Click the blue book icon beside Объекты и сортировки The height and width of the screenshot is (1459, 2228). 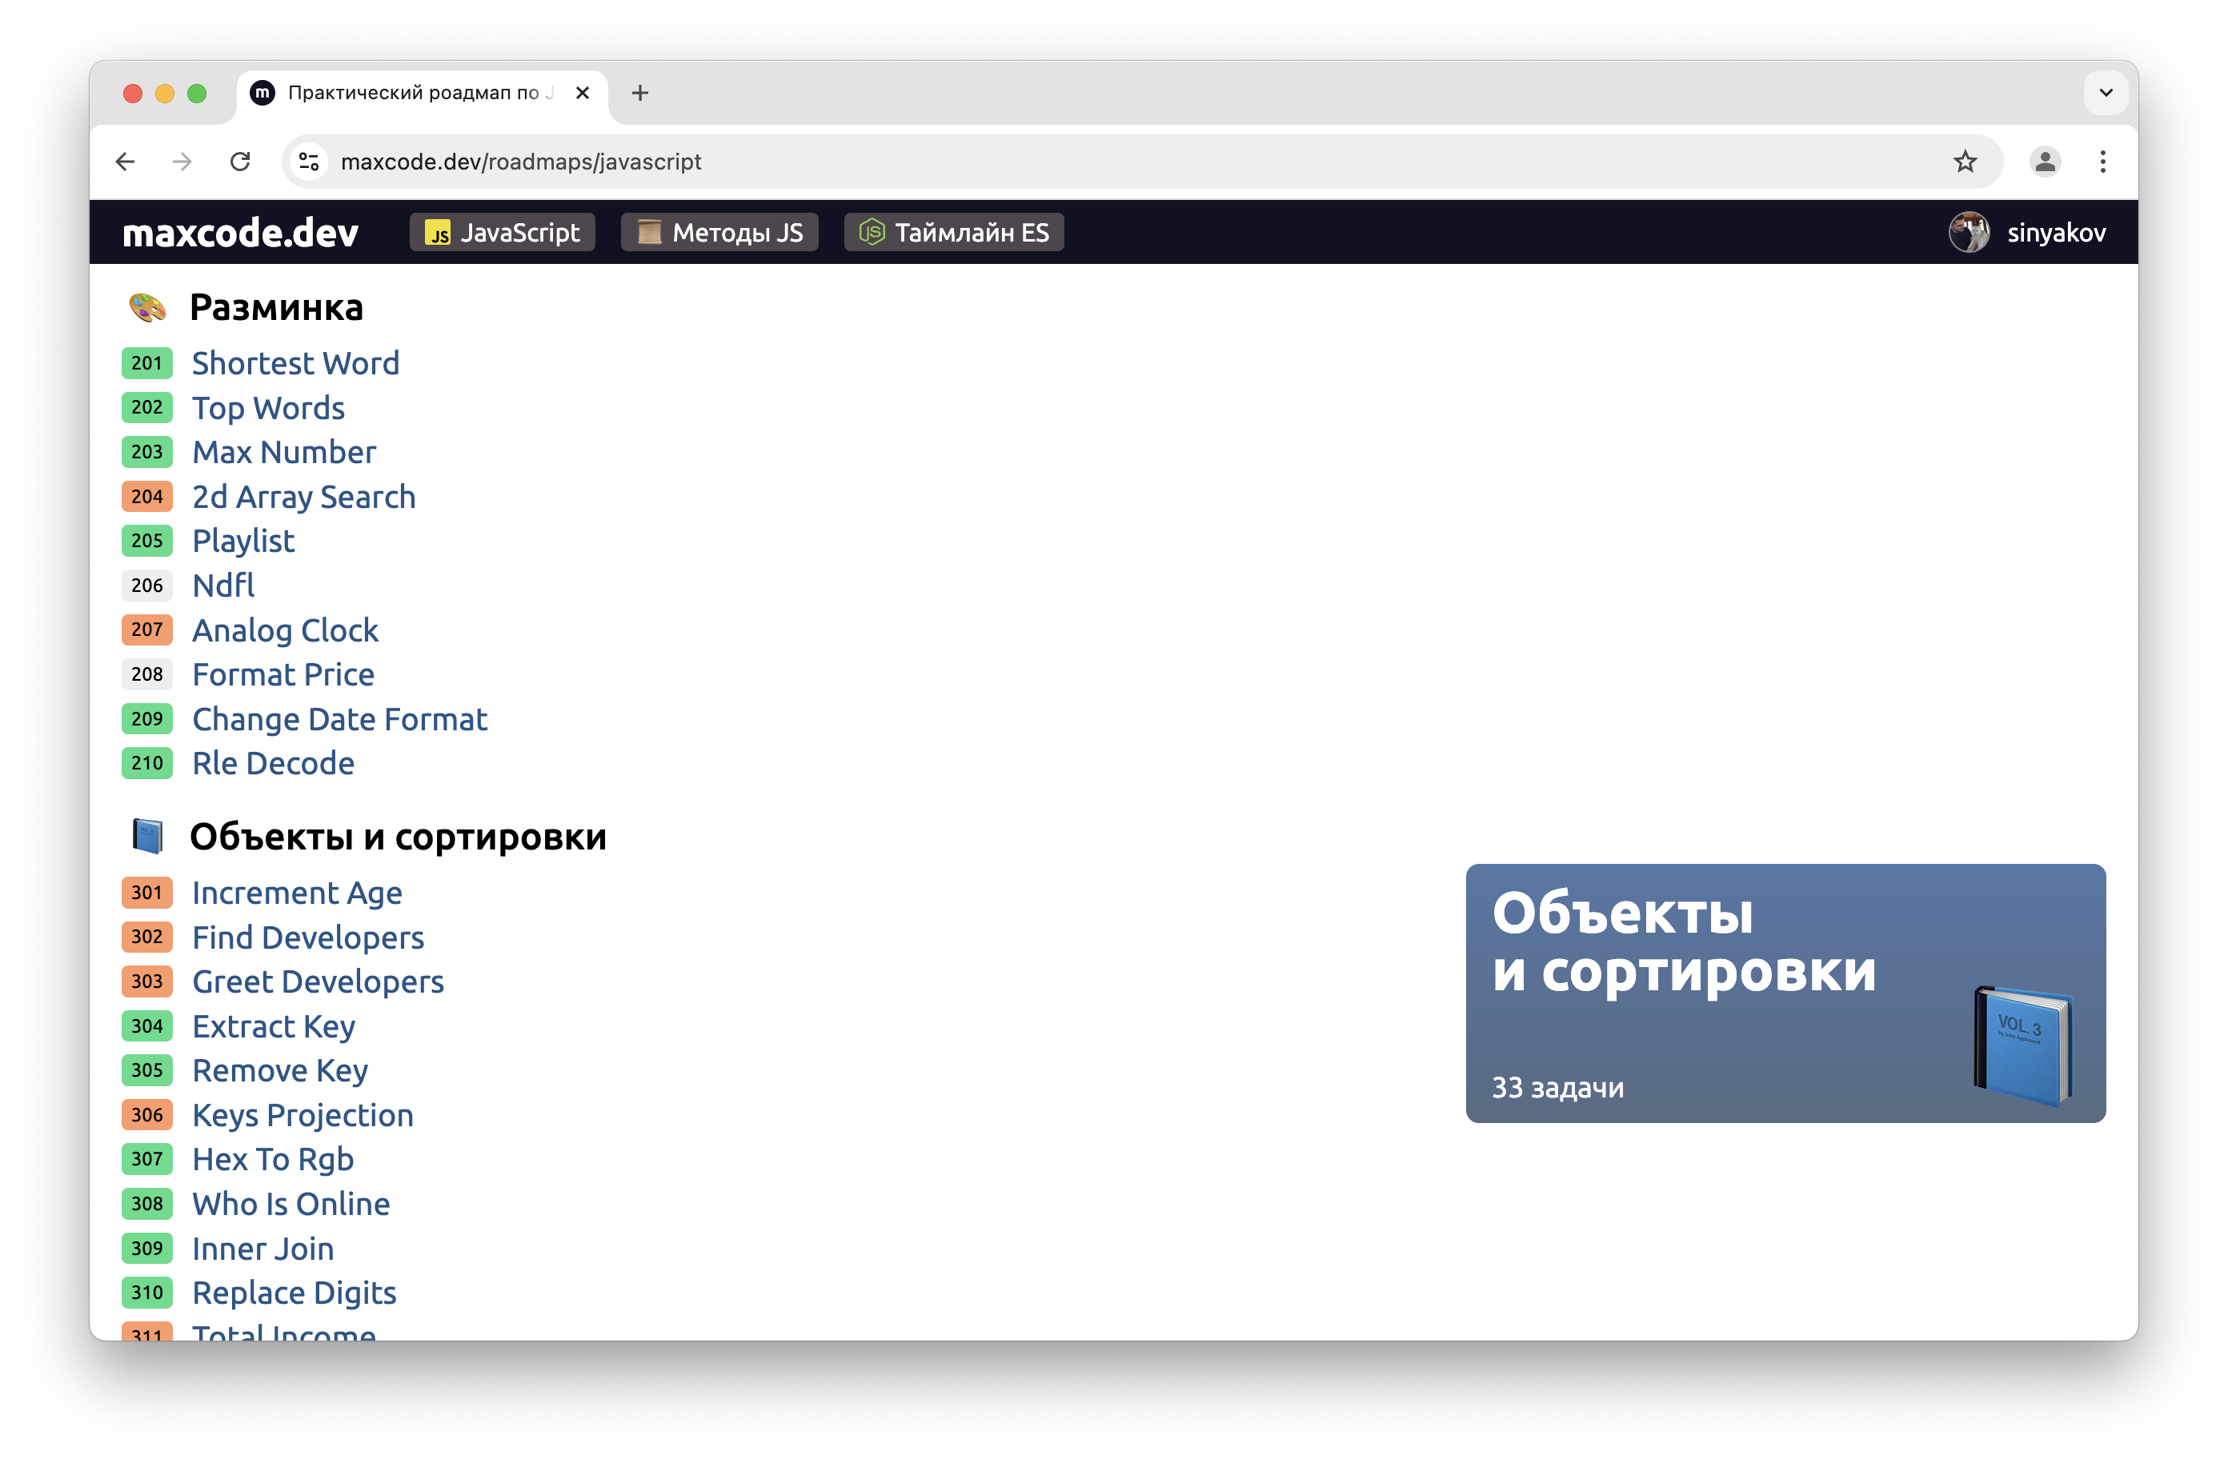148,836
